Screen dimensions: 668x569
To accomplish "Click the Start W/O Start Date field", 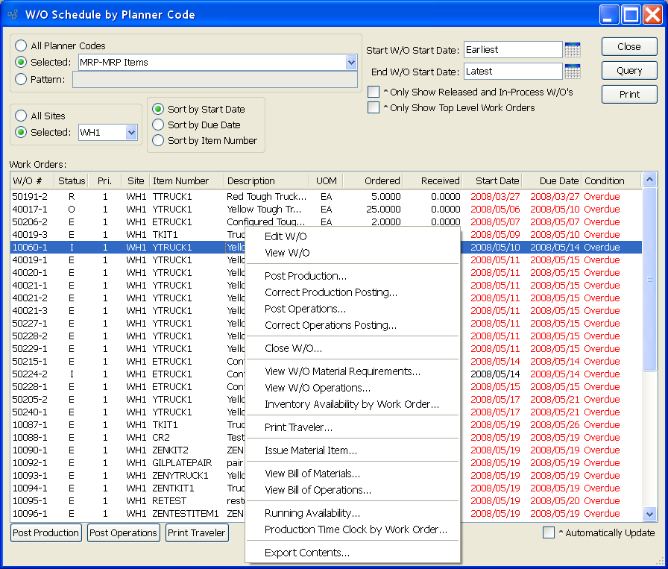I will pyautogui.click(x=512, y=50).
